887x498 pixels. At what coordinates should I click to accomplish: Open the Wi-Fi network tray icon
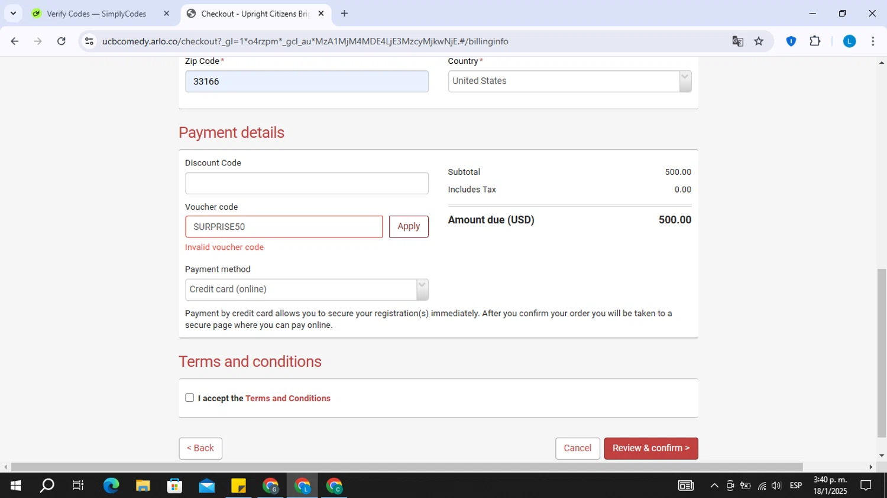pyautogui.click(x=762, y=486)
